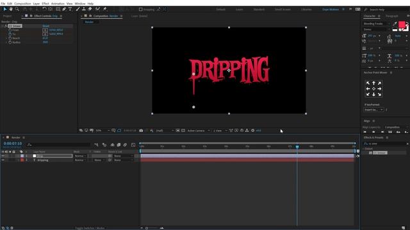Image resolution: width=410 pixels, height=230 pixels.
Task: Select the Roto Brush tool
Action: pos(97,9)
